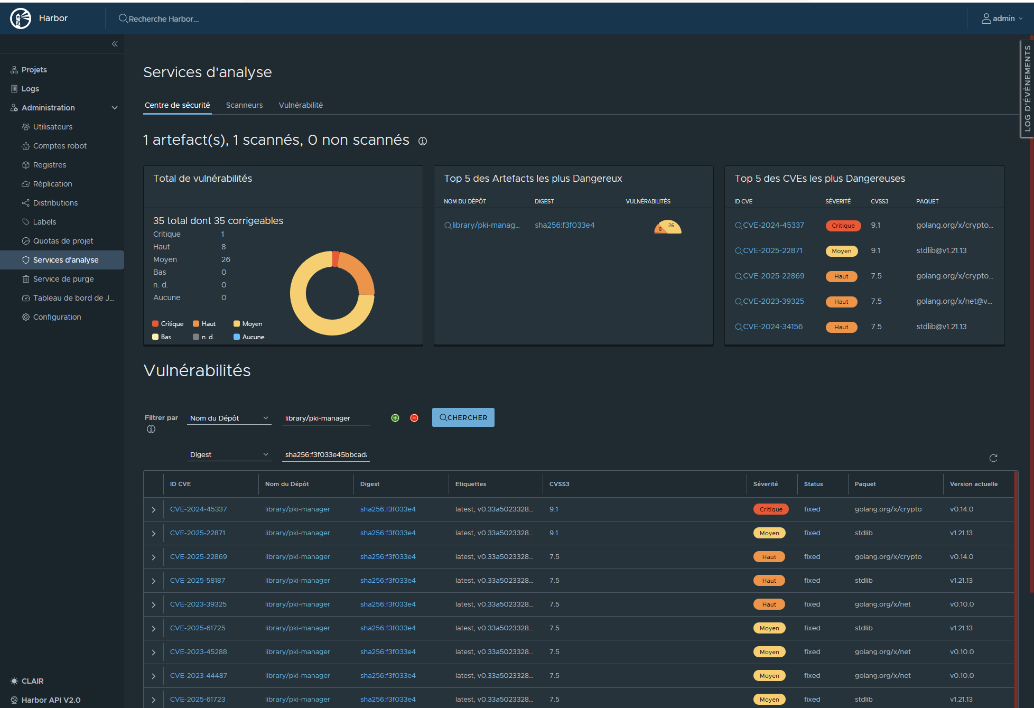Screen dimensions: 1034x708
Task: Click green plus add-filter icon
Action: click(395, 418)
